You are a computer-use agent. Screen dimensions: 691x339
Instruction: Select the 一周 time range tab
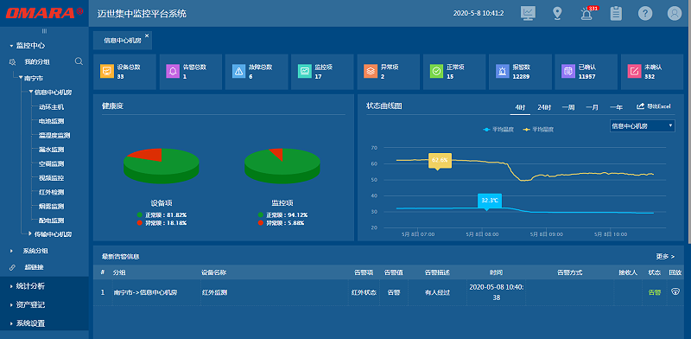click(568, 107)
